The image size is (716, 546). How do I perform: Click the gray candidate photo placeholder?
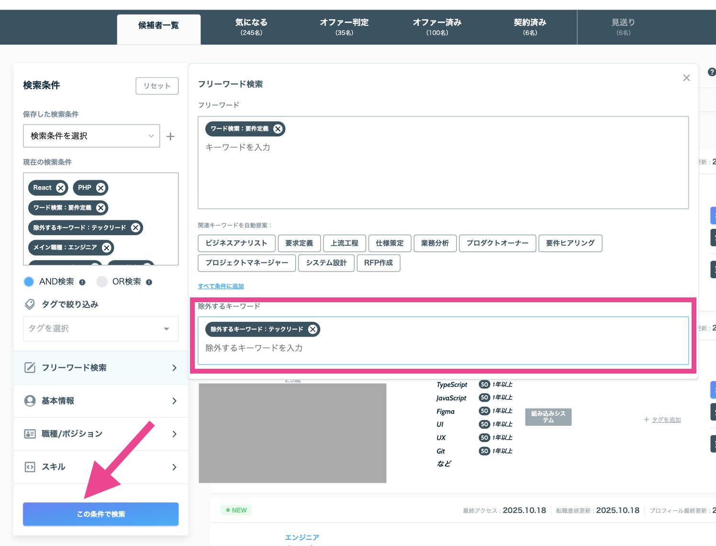(x=292, y=433)
